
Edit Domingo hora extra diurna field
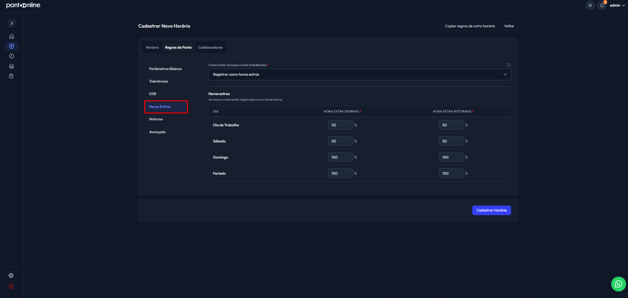[x=341, y=157]
